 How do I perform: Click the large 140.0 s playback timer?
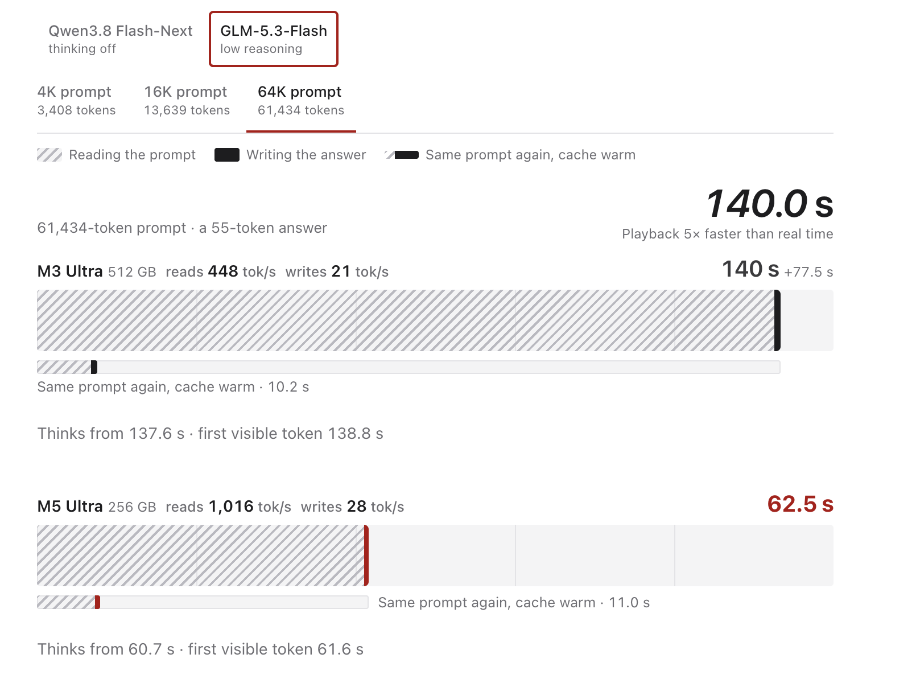click(770, 204)
